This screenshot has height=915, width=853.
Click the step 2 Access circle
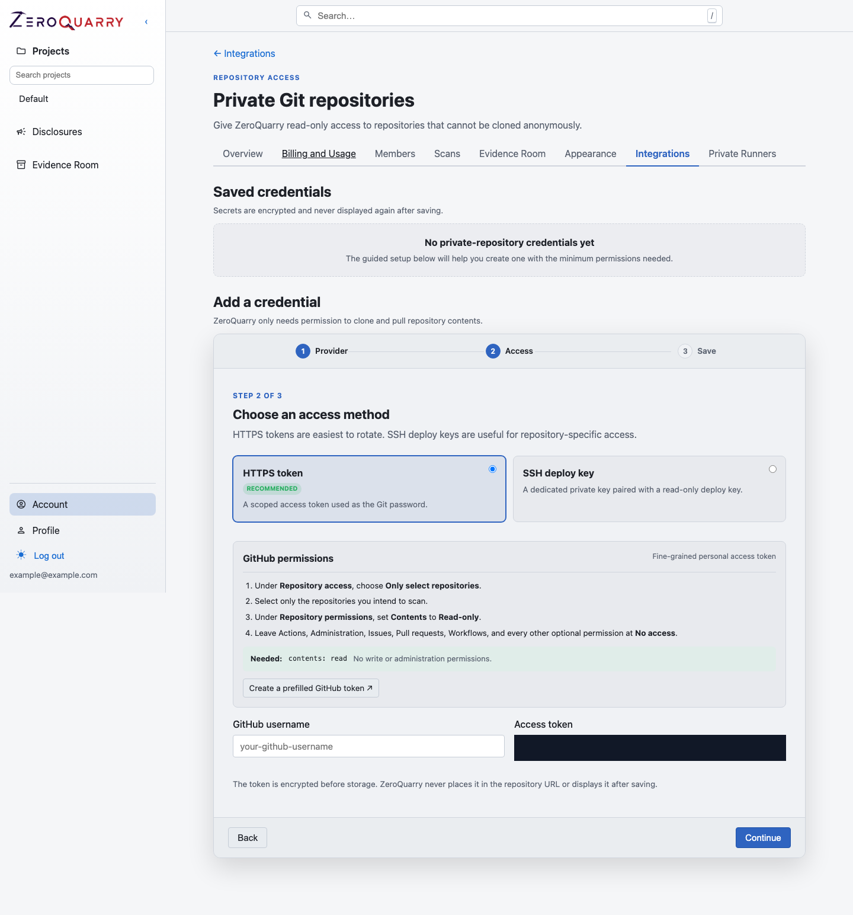click(493, 351)
